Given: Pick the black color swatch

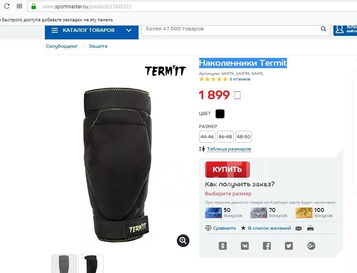Looking at the screenshot, I should click(220, 114).
